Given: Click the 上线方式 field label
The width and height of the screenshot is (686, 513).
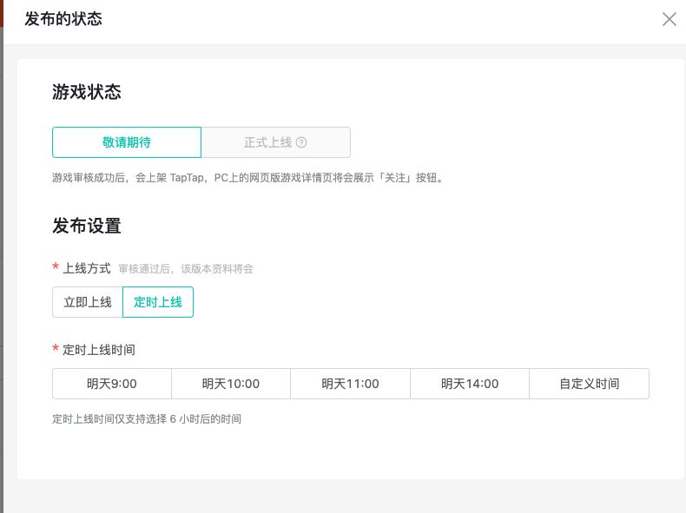Looking at the screenshot, I should (87, 269).
